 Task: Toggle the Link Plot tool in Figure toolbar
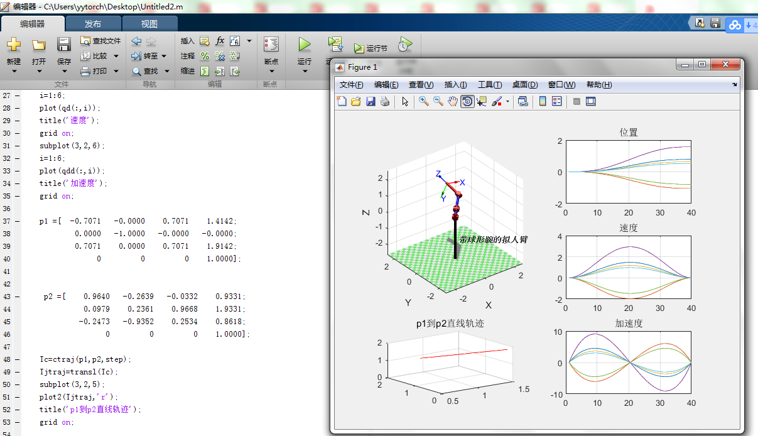pyautogui.click(x=524, y=101)
